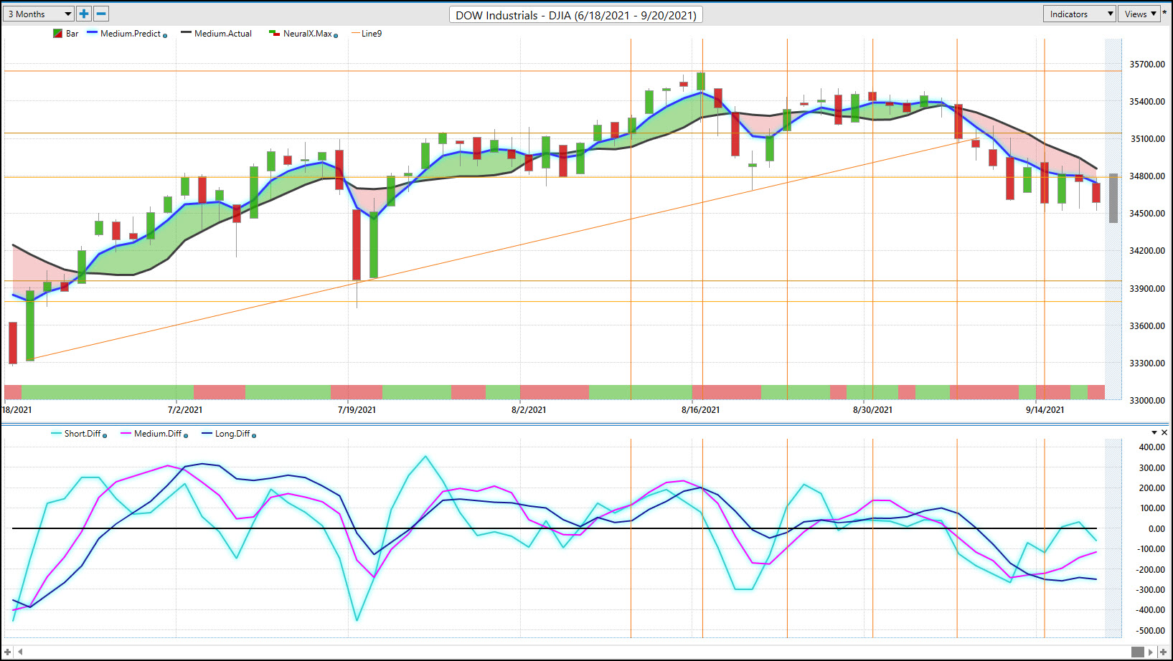Image resolution: width=1173 pixels, height=661 pixels.
Task: Click the plus icon at bottom-left of scrollbar
Action: (8, 652)
